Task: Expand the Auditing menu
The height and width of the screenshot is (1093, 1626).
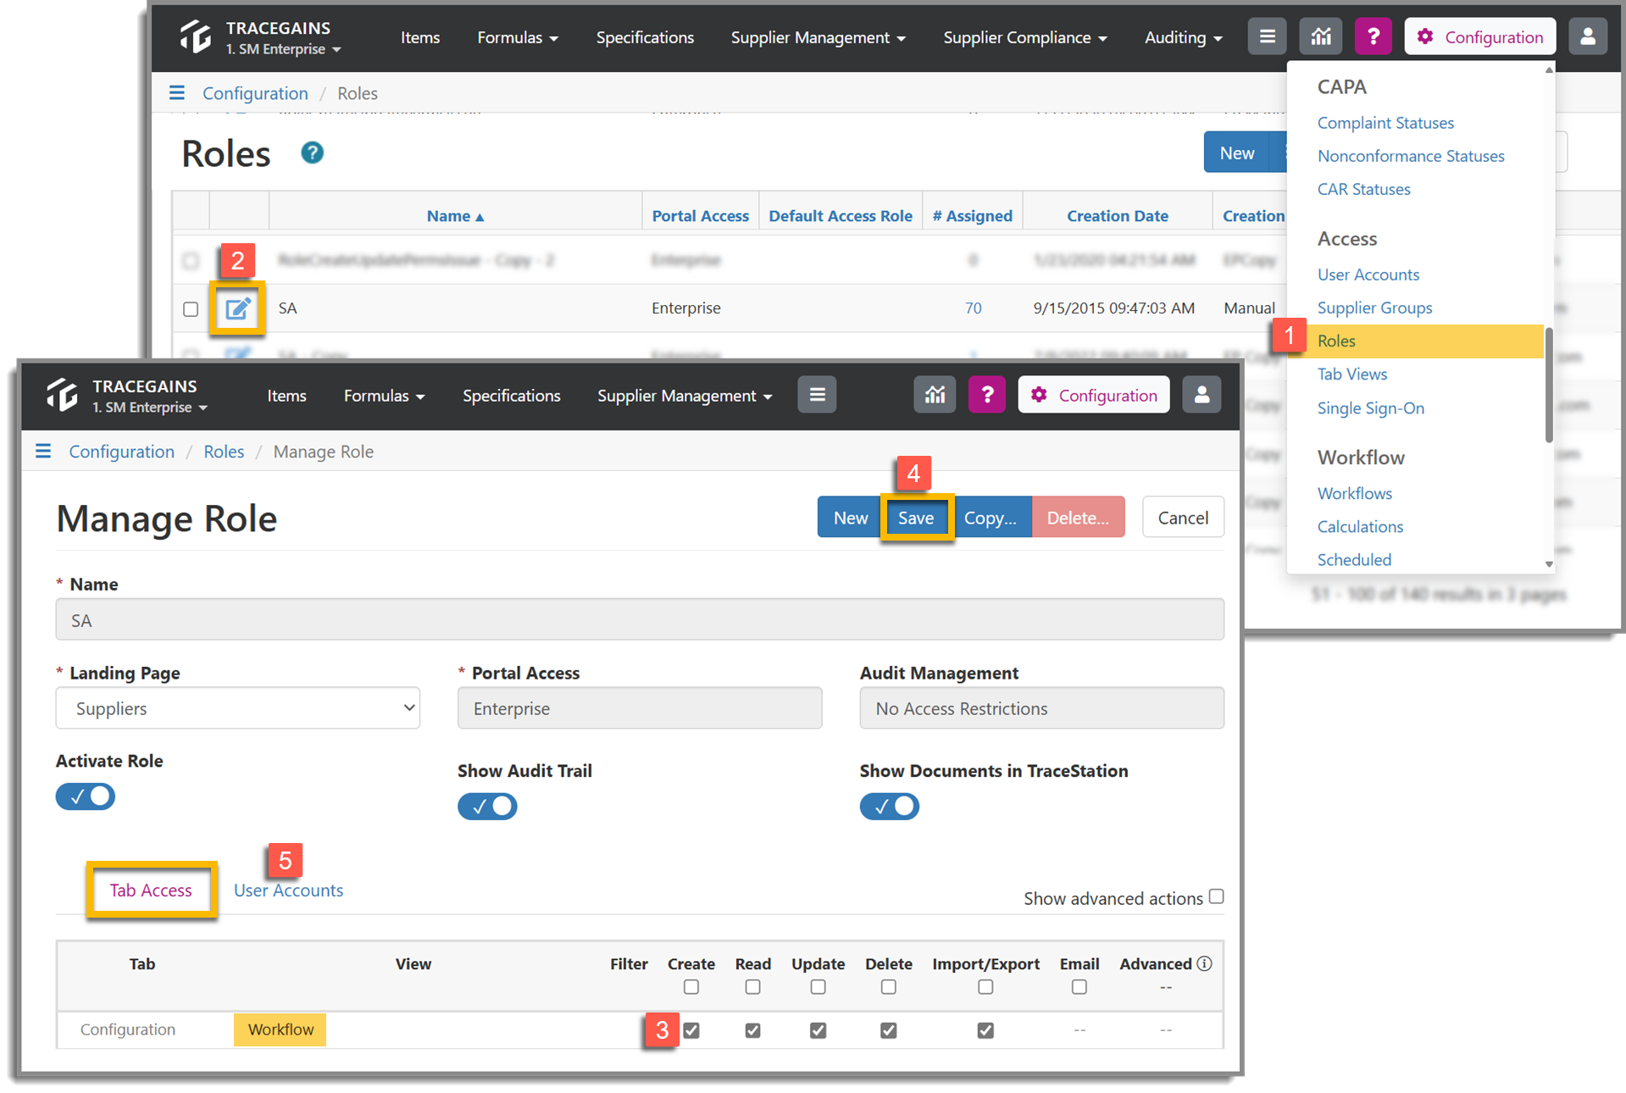Action: click(1184, 37)
